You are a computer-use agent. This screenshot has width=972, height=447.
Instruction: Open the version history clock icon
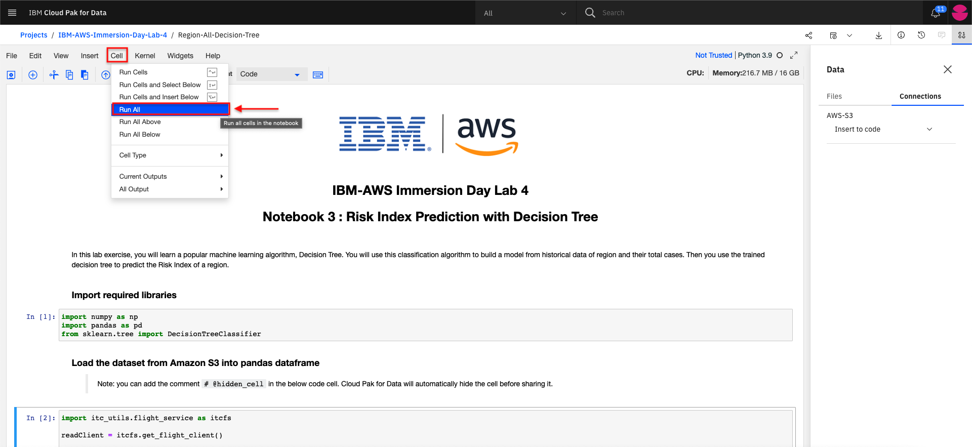pos(921,35)
